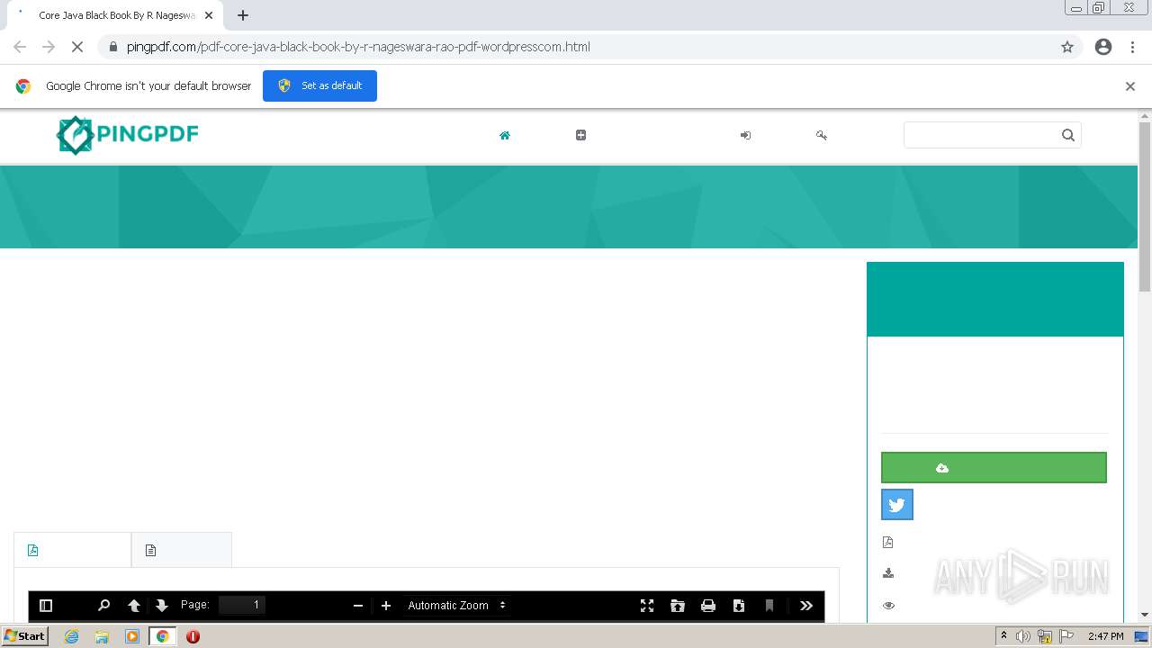
Task: Open the Windows Start menu
Action: (25, 635)
